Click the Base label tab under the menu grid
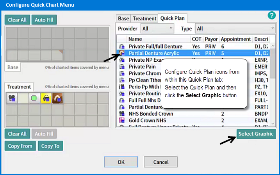Screen dimensions: 280x175 (12, 67)
